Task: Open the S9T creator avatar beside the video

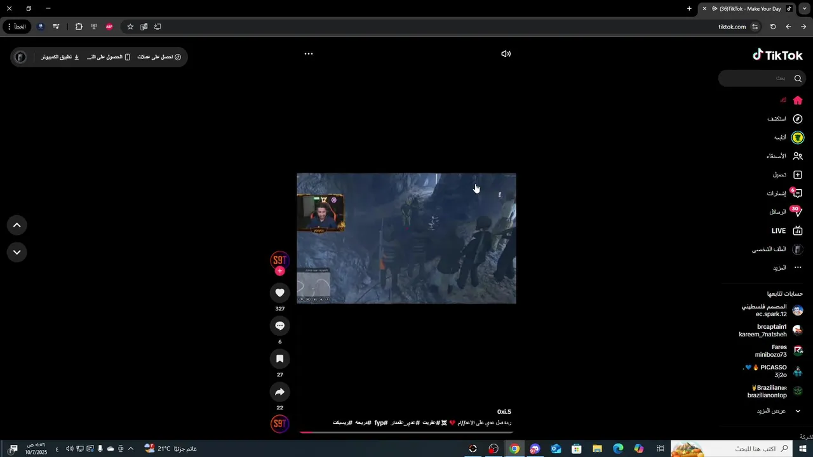Action: 279,260
